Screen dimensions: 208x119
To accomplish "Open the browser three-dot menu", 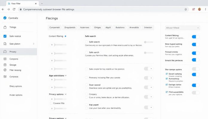I will (205, 9).
